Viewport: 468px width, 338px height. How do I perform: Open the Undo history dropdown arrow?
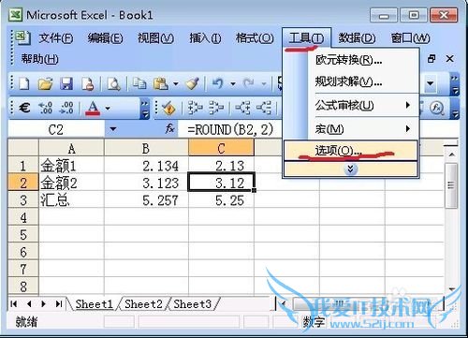(233, 83)
